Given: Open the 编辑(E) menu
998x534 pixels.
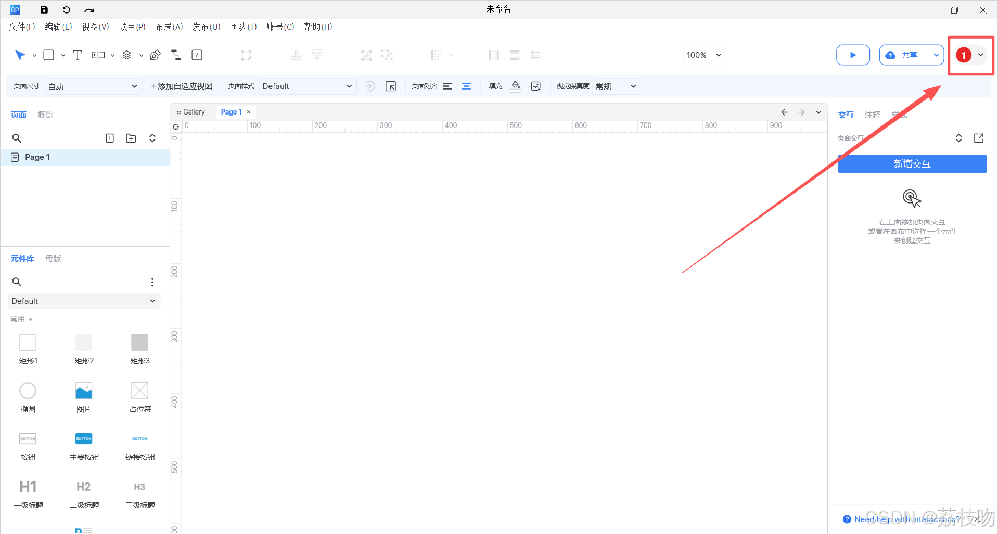Looking at the screenshot, I should coord(58,27).
